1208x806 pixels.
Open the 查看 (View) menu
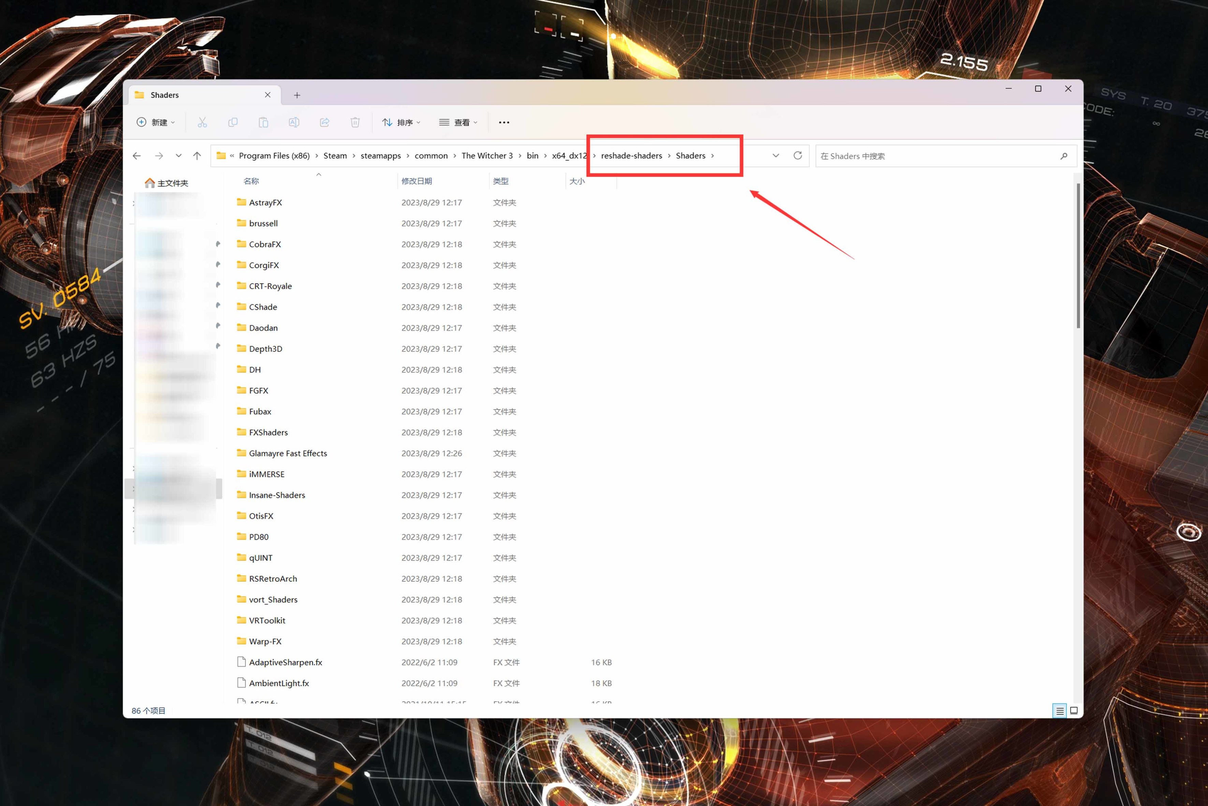458,123
